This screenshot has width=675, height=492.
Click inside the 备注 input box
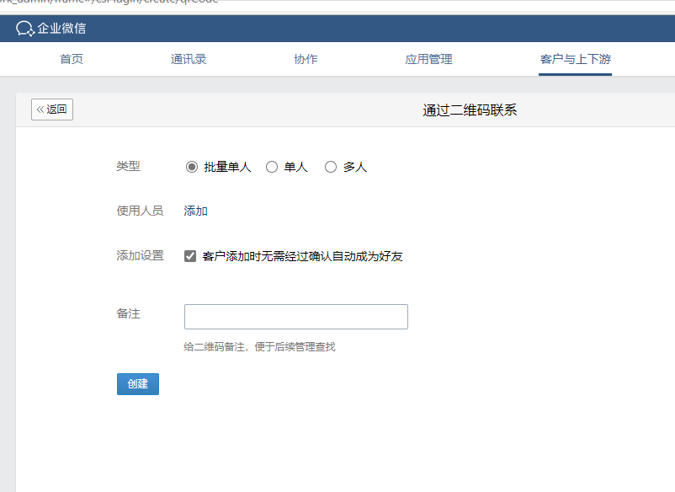coord(295,316)
